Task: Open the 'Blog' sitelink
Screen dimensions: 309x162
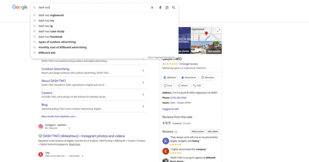Action: point(44,105)
